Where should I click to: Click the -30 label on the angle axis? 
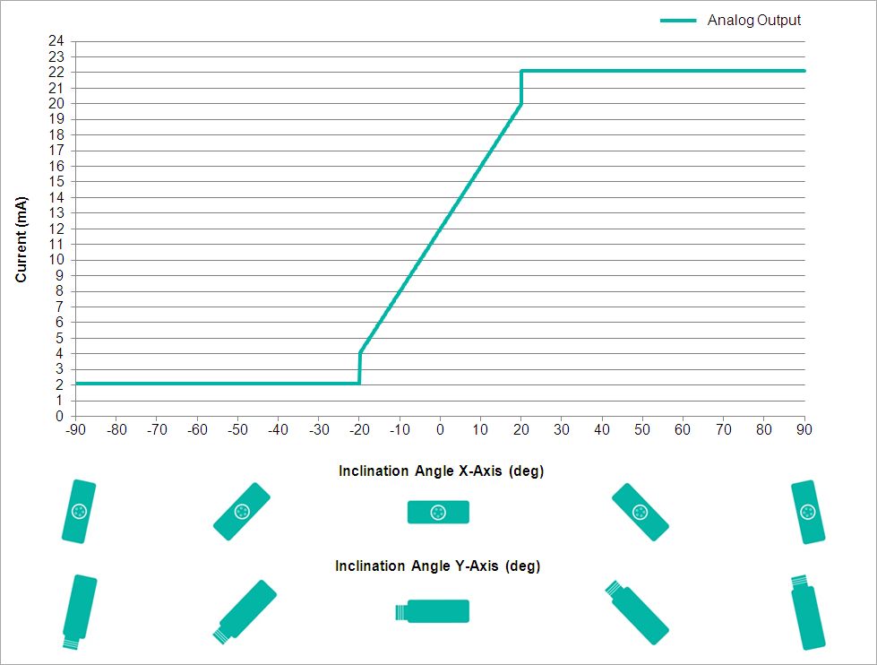(x=319, y=430)
